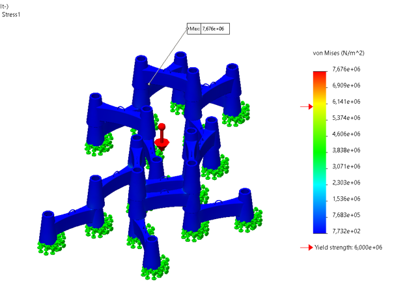Select the legend maximum value 7,676e+06

pos(346,69)
